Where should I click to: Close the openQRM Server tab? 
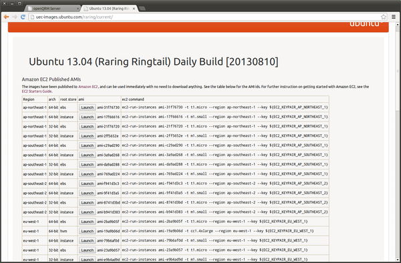78,9
